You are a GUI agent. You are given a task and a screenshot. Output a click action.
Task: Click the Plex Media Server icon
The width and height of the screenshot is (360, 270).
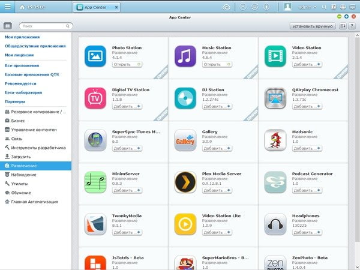(185, 182)
